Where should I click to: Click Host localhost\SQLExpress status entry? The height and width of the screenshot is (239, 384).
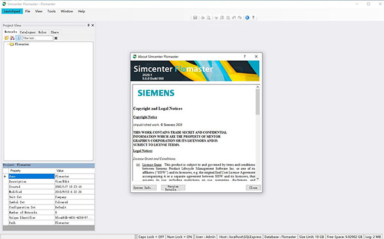(x=240, y=237)
